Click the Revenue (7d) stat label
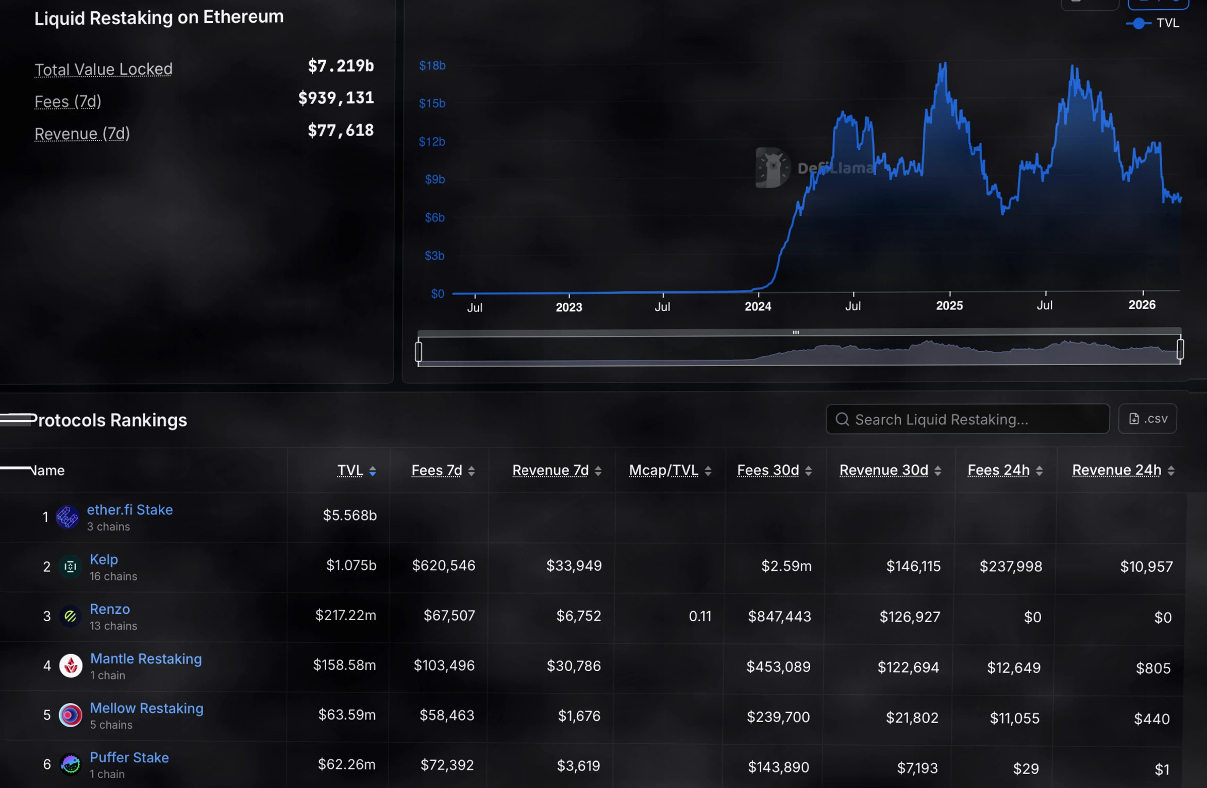Image resolution: width=1207 pixels, height=788 pixels. click(x=82, y=133)
